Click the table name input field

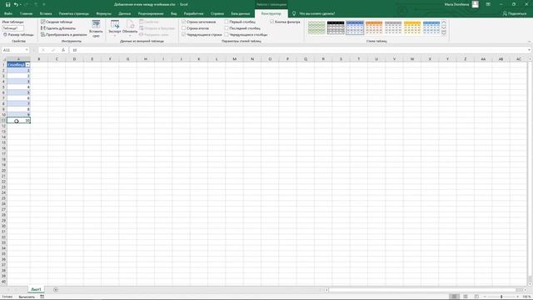(13, 28)
